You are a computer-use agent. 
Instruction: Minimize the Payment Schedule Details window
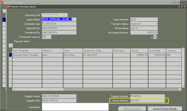tap(179, 6)
